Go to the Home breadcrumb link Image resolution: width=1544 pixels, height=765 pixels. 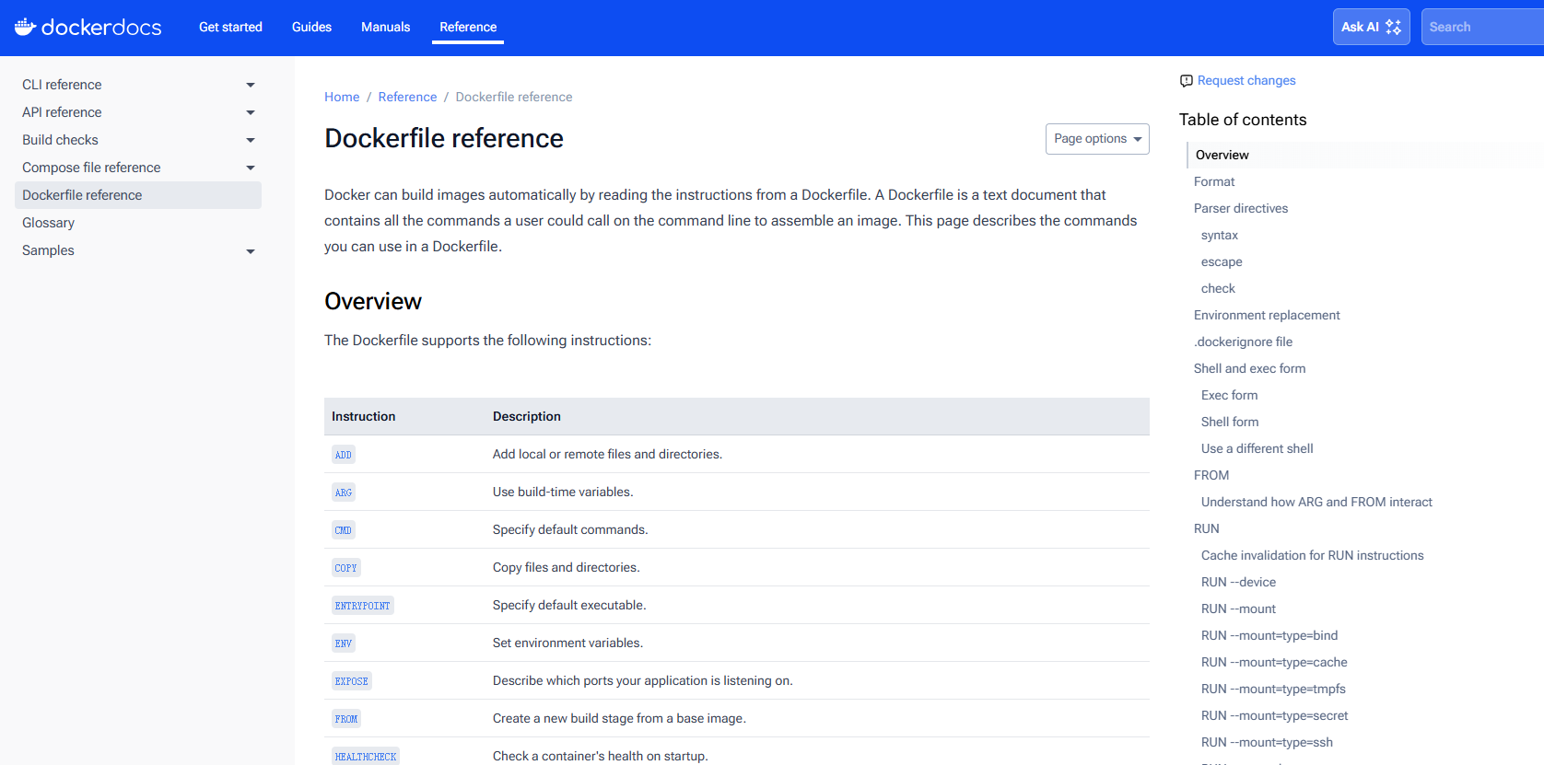tap(342, 97)
